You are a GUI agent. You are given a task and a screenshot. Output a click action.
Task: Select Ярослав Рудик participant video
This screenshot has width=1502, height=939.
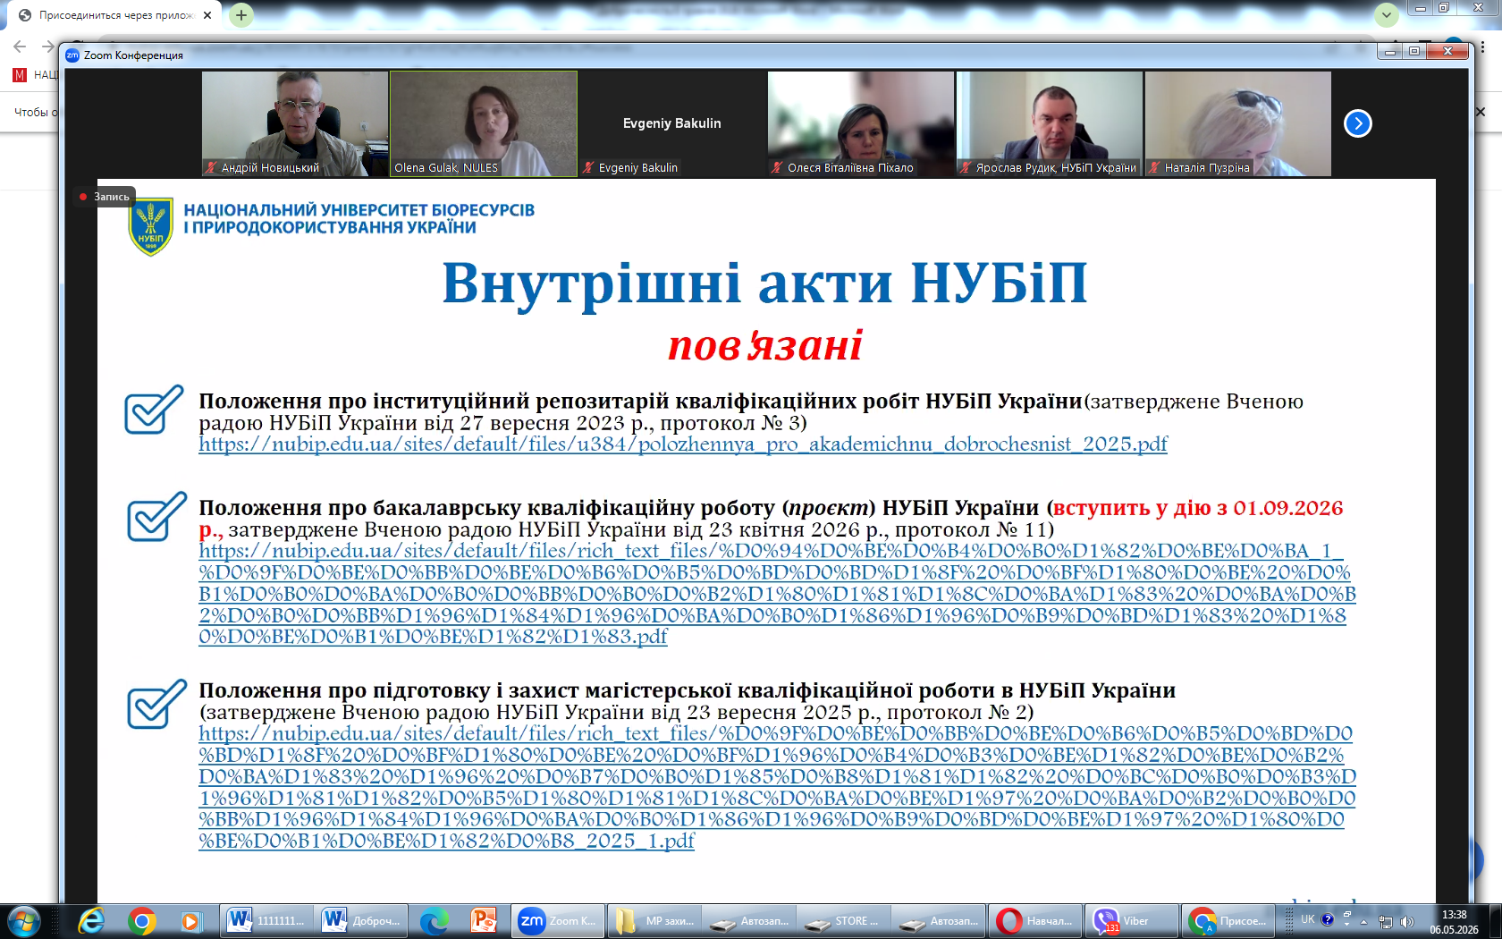(1050, 123)
